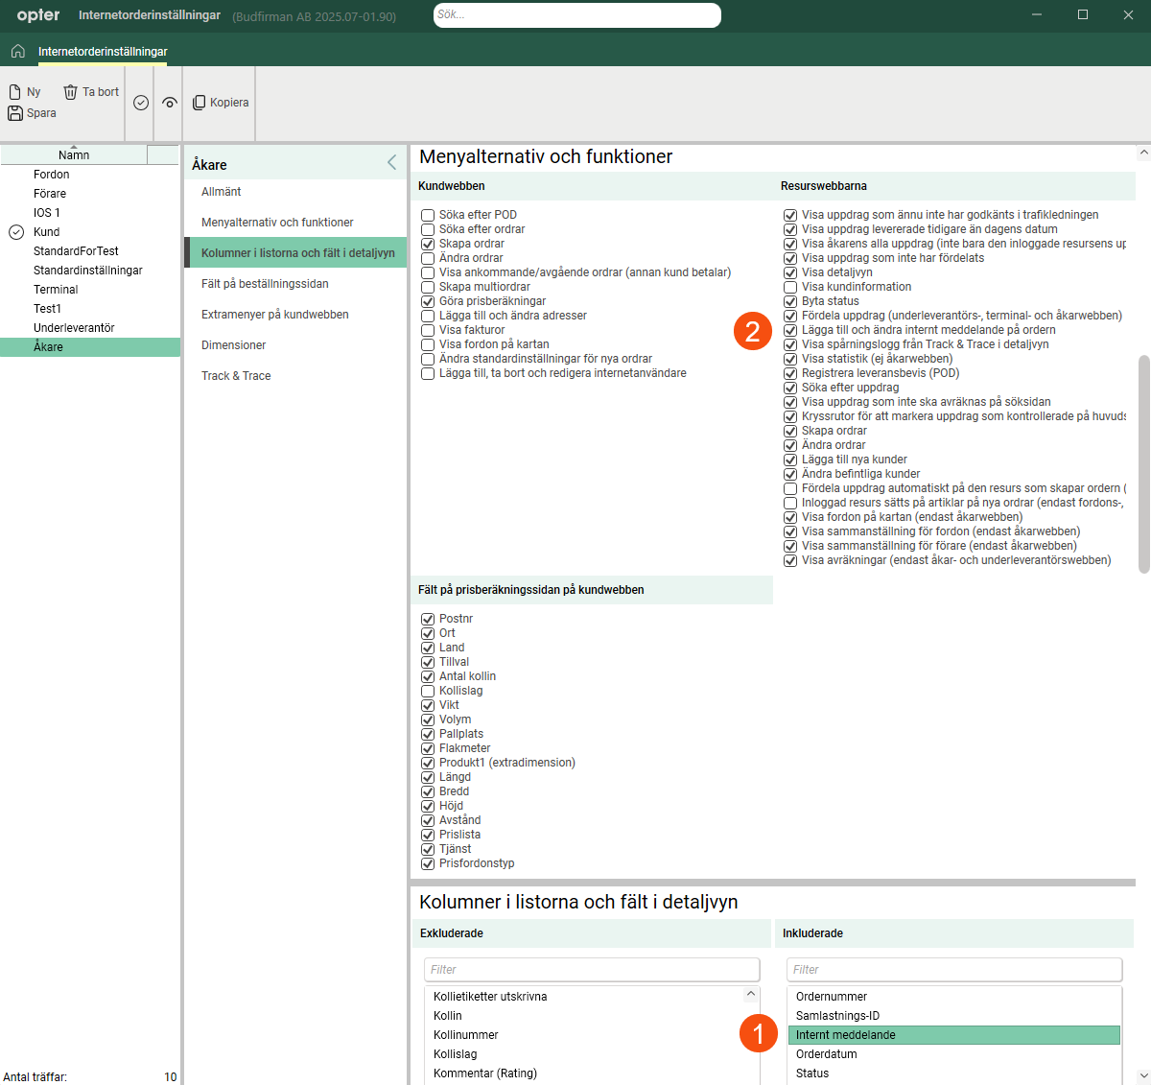Click the Ny new document icon
1151x1085 pixels.
click(x=15, y=92)
